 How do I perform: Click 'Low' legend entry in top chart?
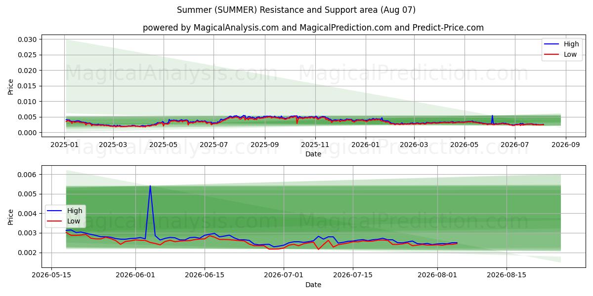(570, 54)
